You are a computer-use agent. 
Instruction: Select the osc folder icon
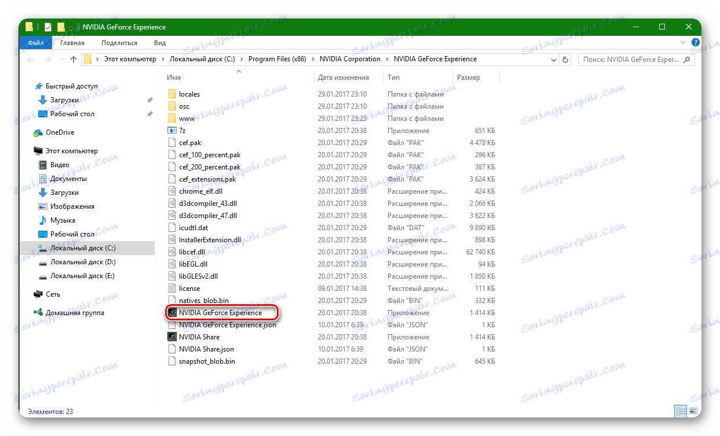(171, 106)
